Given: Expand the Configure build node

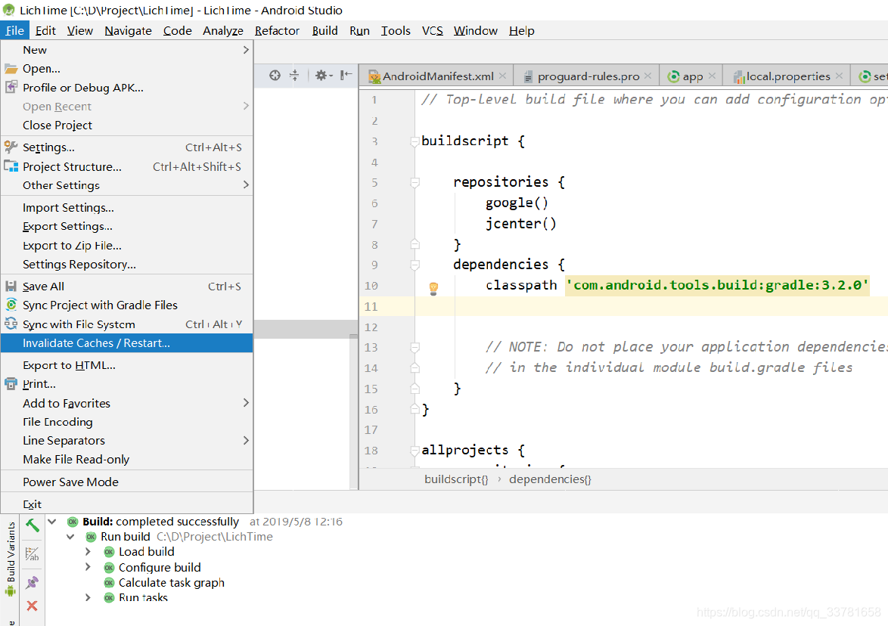Looking at the screenshot, I should pyautogui.click(x=88, y=566).
